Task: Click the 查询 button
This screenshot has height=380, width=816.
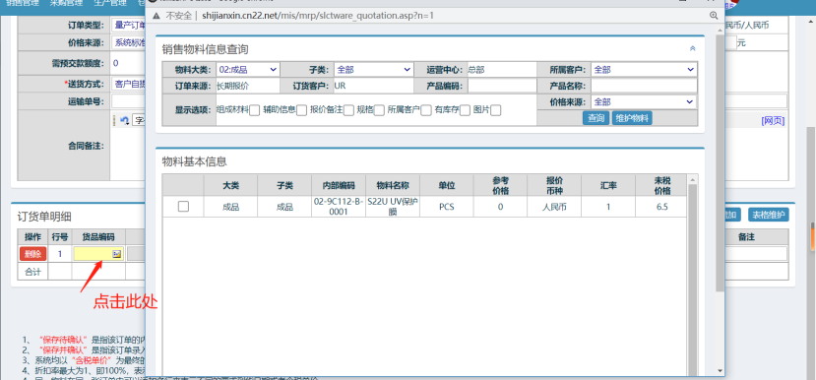Action: 596,118
